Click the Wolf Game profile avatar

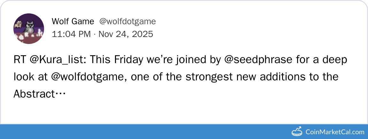(x=29, y=29)
